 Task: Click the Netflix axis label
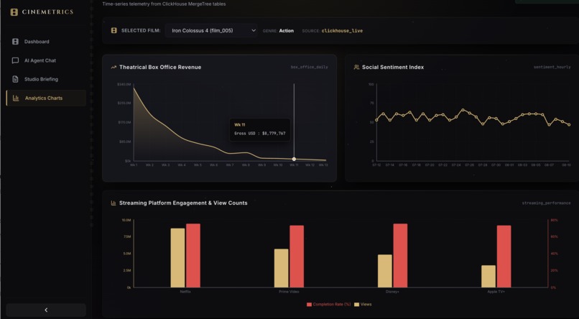point(185,292)
